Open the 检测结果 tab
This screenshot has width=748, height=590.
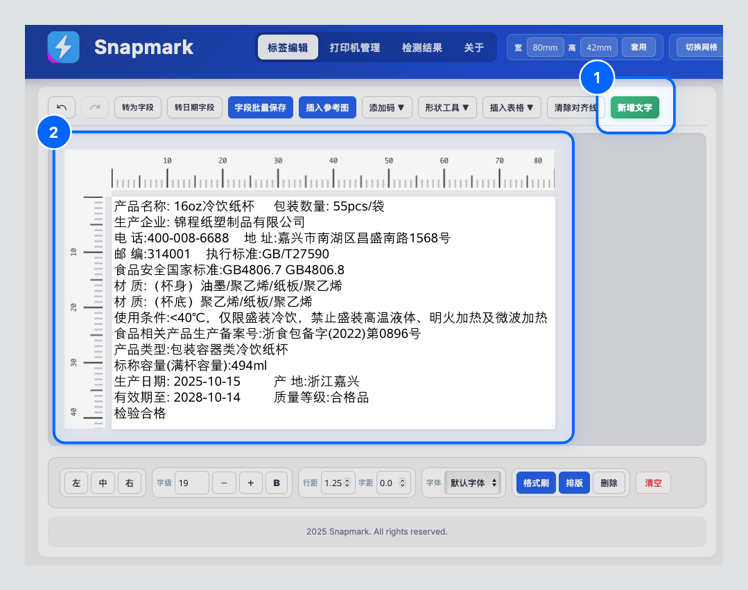[x=422, y=48]
